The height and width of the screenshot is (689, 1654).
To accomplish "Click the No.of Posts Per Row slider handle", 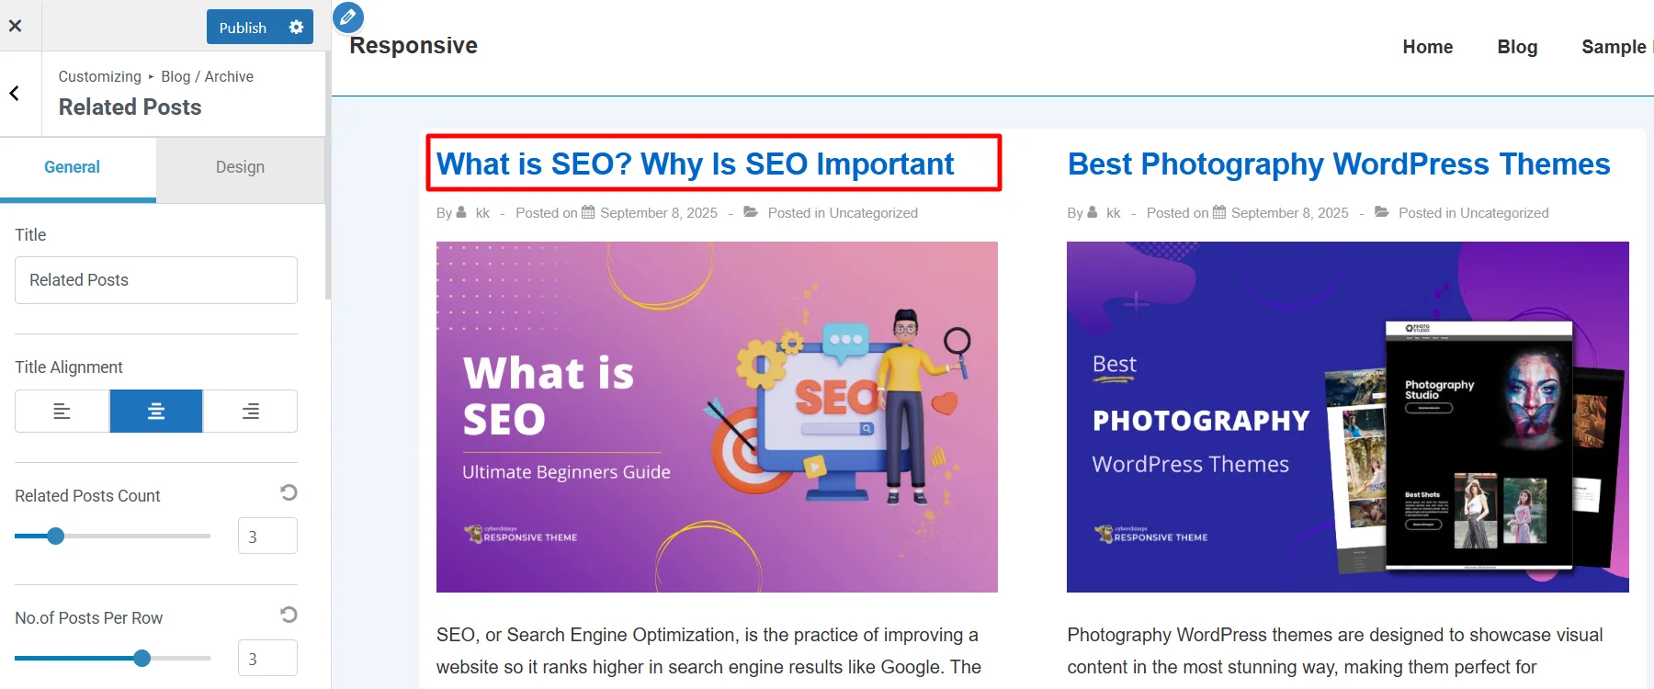I will [x=142, y=658].
